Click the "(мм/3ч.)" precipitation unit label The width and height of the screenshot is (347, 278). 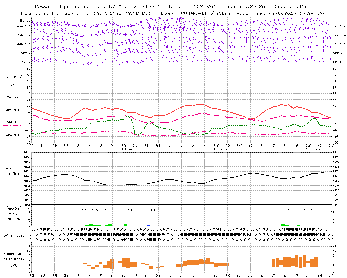14,208
